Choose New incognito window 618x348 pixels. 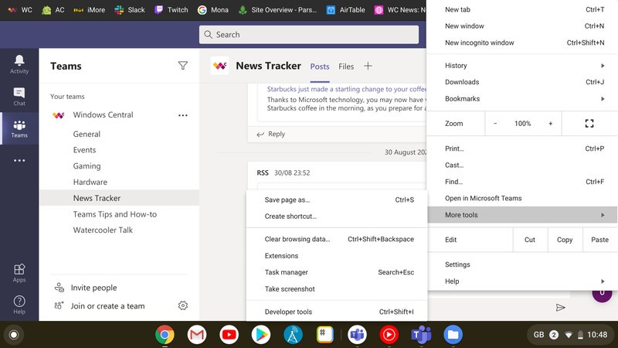523,43
